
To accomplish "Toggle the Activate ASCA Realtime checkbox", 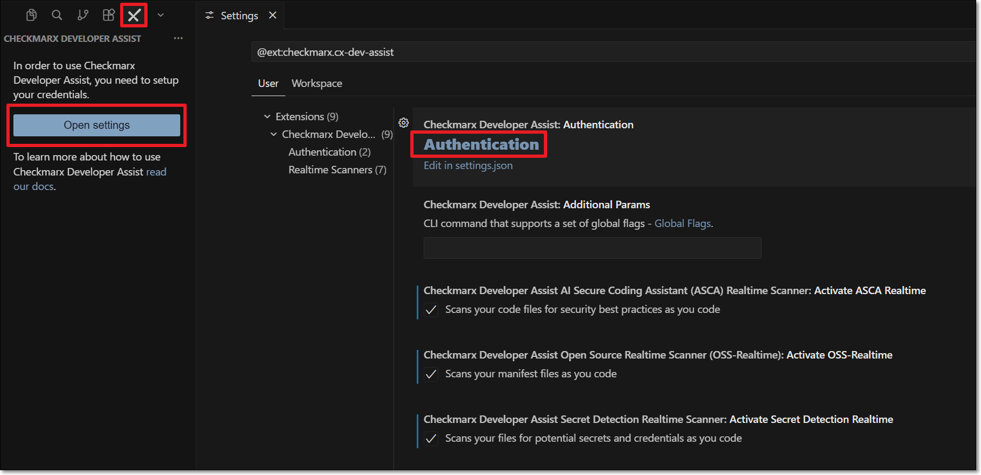I will coord(431,310).
